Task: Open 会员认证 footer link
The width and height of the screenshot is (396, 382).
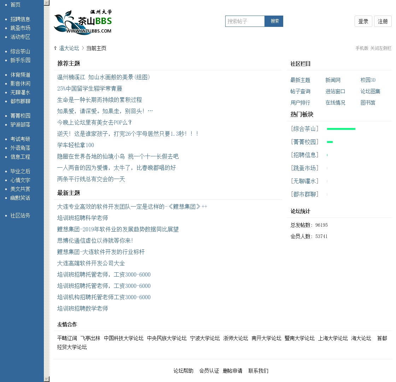Action: click(209, 371)
